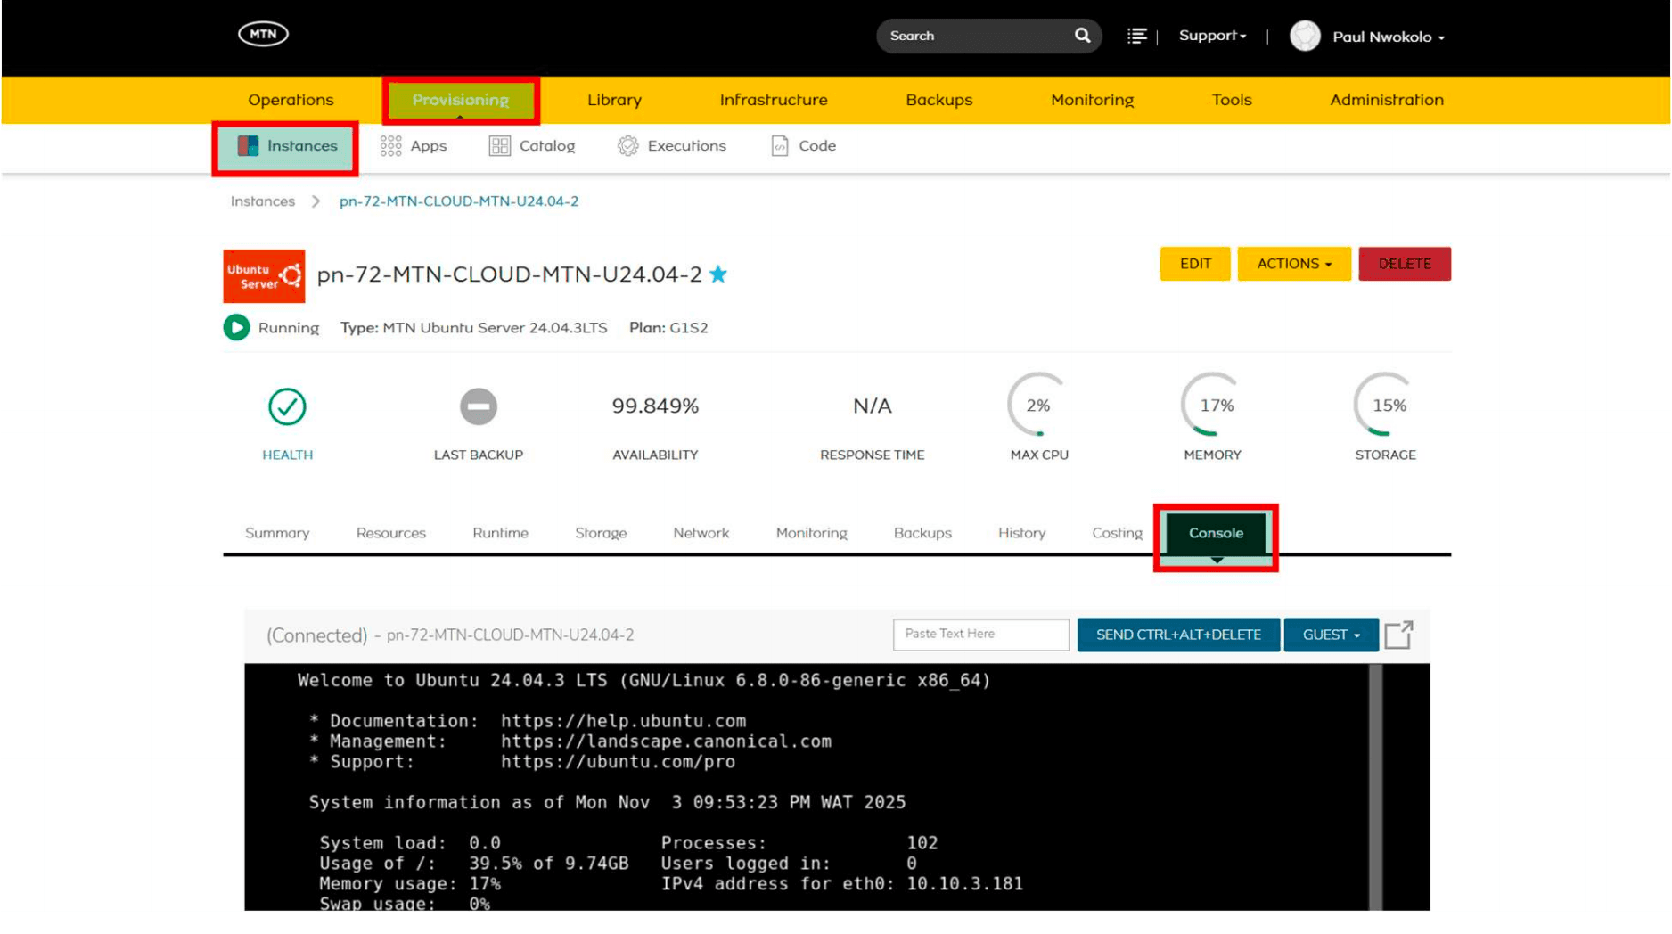Expand the Support dropdown
This screenshot has height=934, width=1672.
point(1212,36)
